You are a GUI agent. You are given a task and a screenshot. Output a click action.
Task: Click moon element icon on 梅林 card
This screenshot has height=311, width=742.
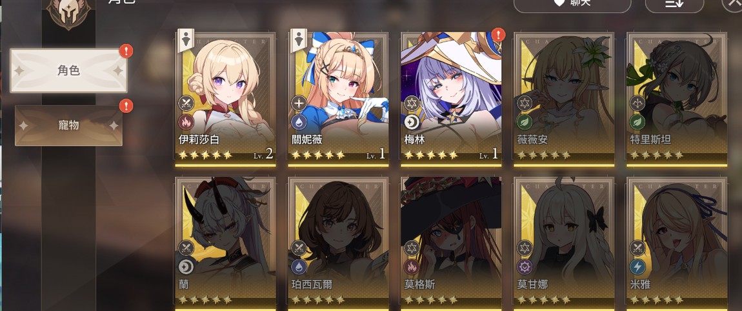(x=412, y=122)
